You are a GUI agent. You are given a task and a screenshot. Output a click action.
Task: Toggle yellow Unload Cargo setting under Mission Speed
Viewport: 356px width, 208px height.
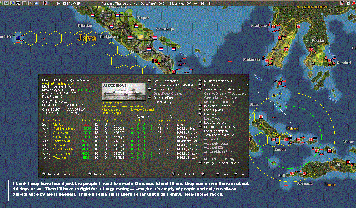coord(111,113)
